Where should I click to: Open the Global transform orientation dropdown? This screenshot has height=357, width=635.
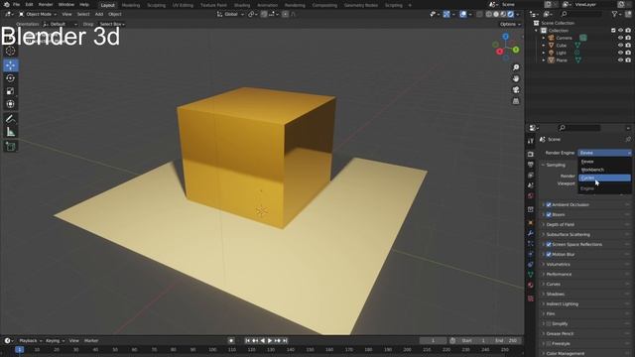tap(231, 14)
